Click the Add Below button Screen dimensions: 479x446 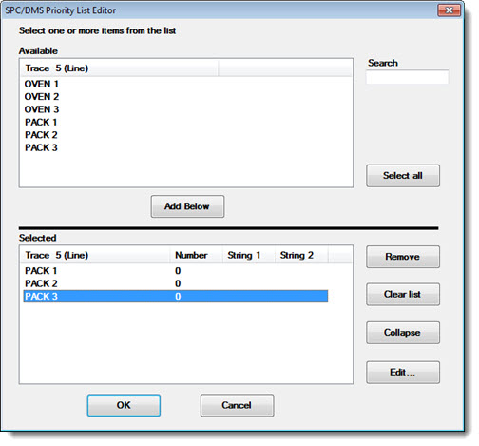point(187,206)
